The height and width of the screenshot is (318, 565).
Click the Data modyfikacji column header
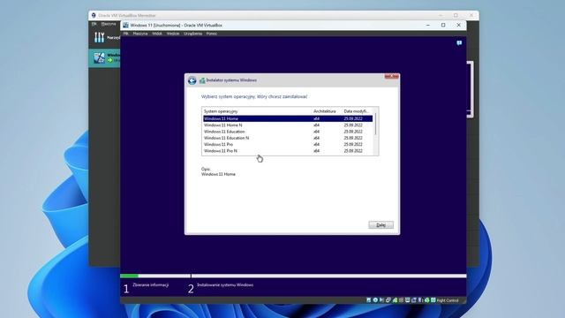click(358, 111)
